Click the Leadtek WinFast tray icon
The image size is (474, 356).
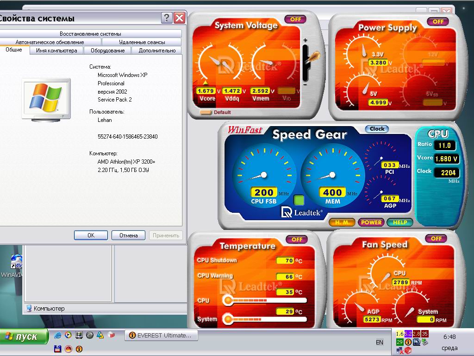(417, 342)
